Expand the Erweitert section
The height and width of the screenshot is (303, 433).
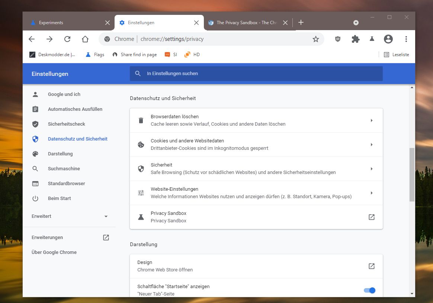coord(69,216)
